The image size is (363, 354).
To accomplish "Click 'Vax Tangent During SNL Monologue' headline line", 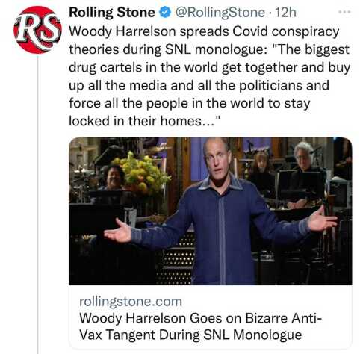I will [x=190, y=335].
